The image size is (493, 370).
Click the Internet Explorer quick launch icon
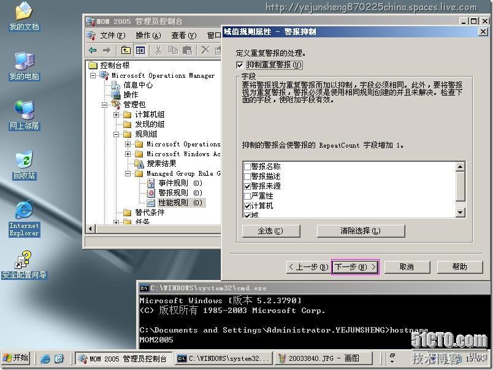(x=45, y=359)
